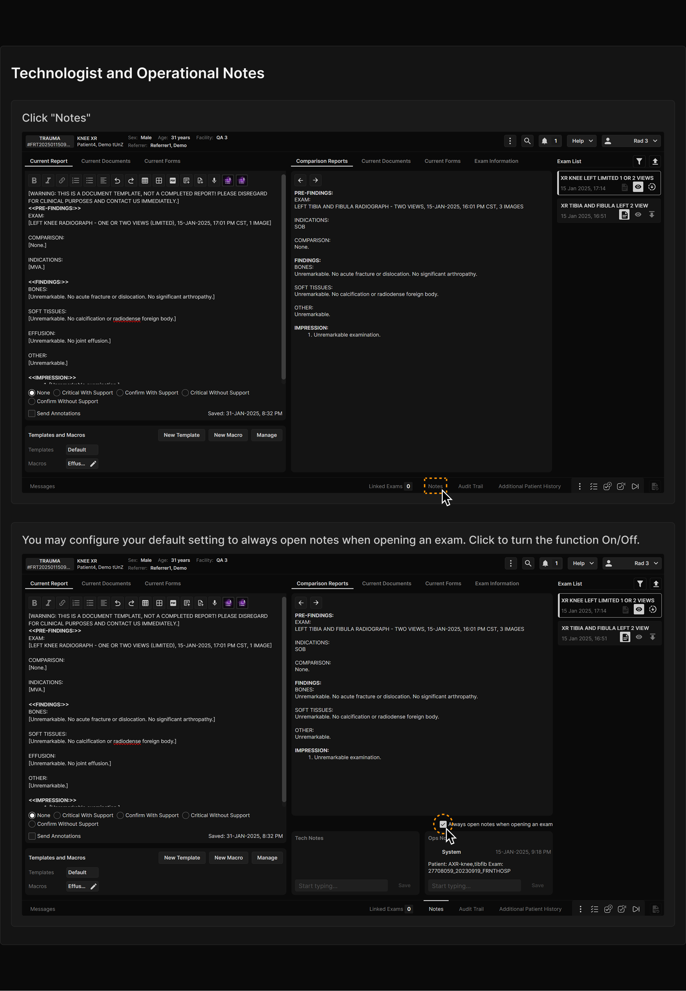Open the Default template selector, top screenshot
This screenshot has height=991, width=686.
coord(82,450)
